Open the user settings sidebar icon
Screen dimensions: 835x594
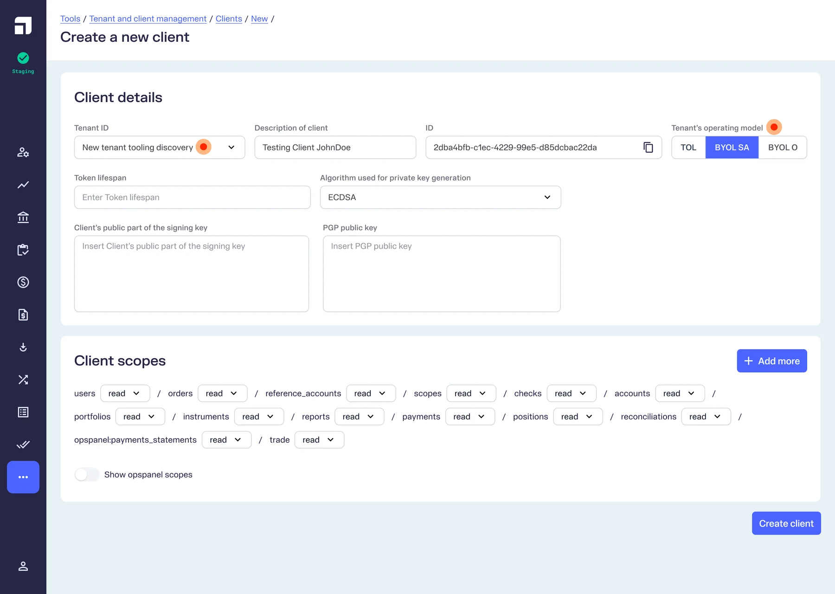pos(23,152)
